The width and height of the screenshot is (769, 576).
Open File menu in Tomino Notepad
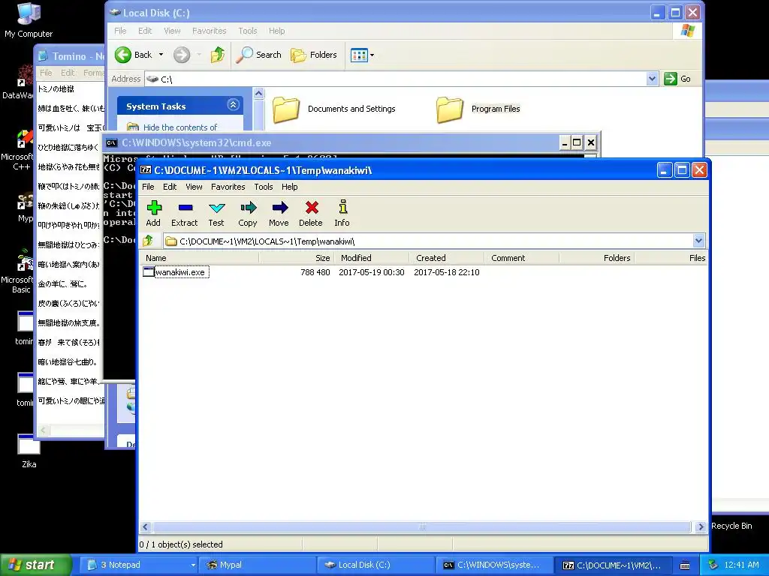click(46, 73)
